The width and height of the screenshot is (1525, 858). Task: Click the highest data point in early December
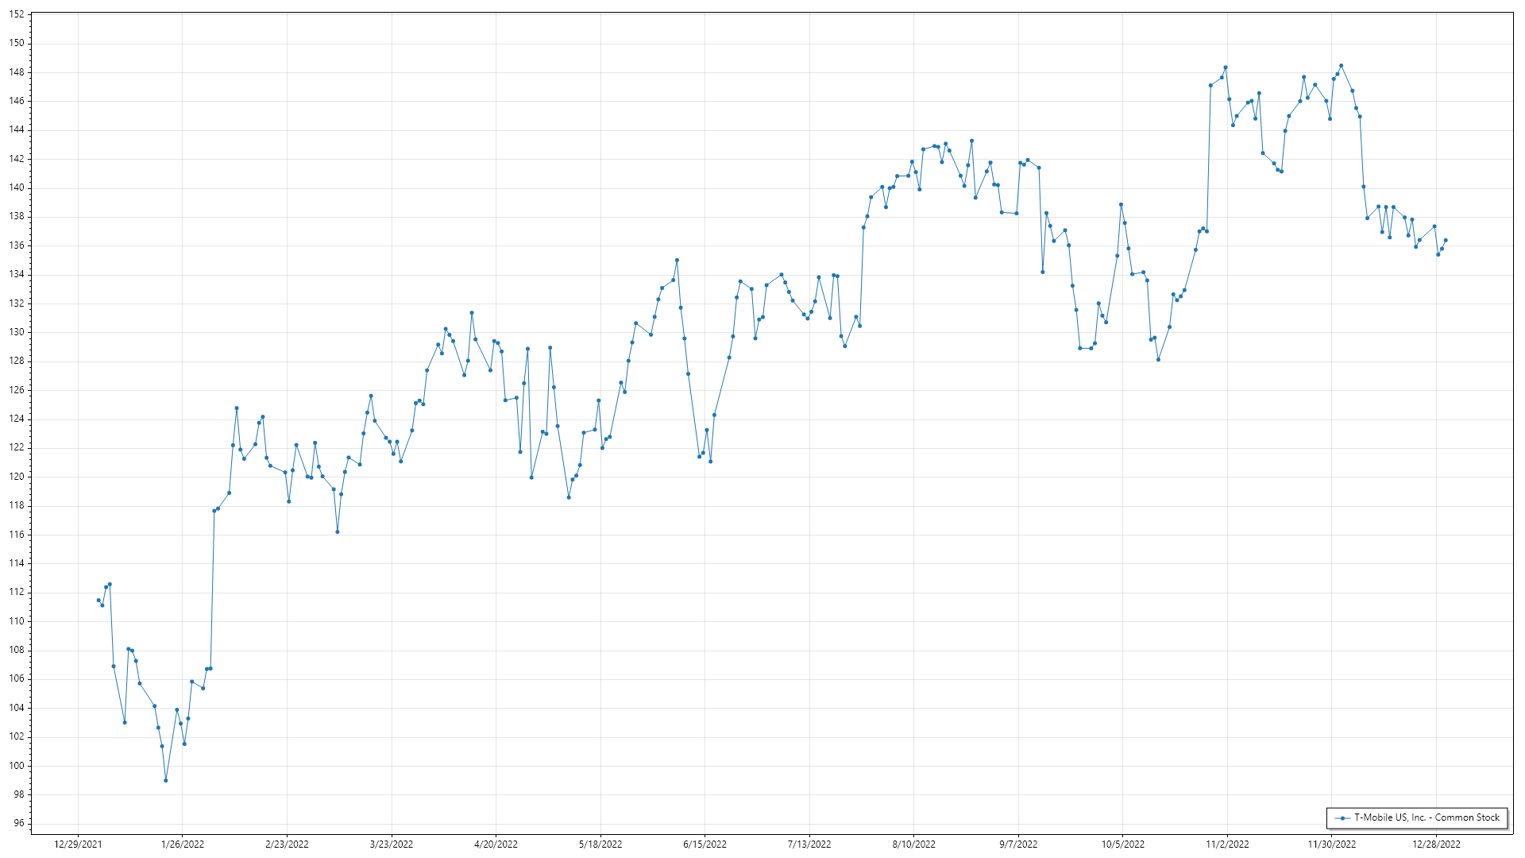pos(1341,66)
